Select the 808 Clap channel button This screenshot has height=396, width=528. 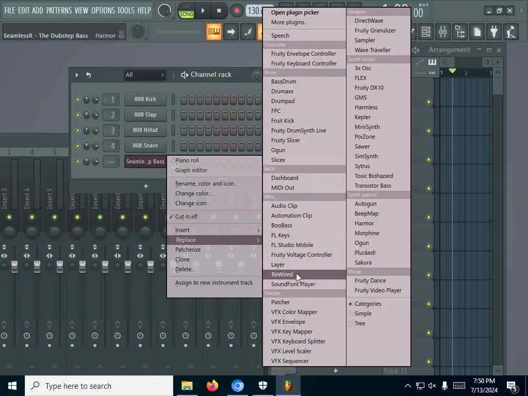pyautogui.click(x=145, y=115)
